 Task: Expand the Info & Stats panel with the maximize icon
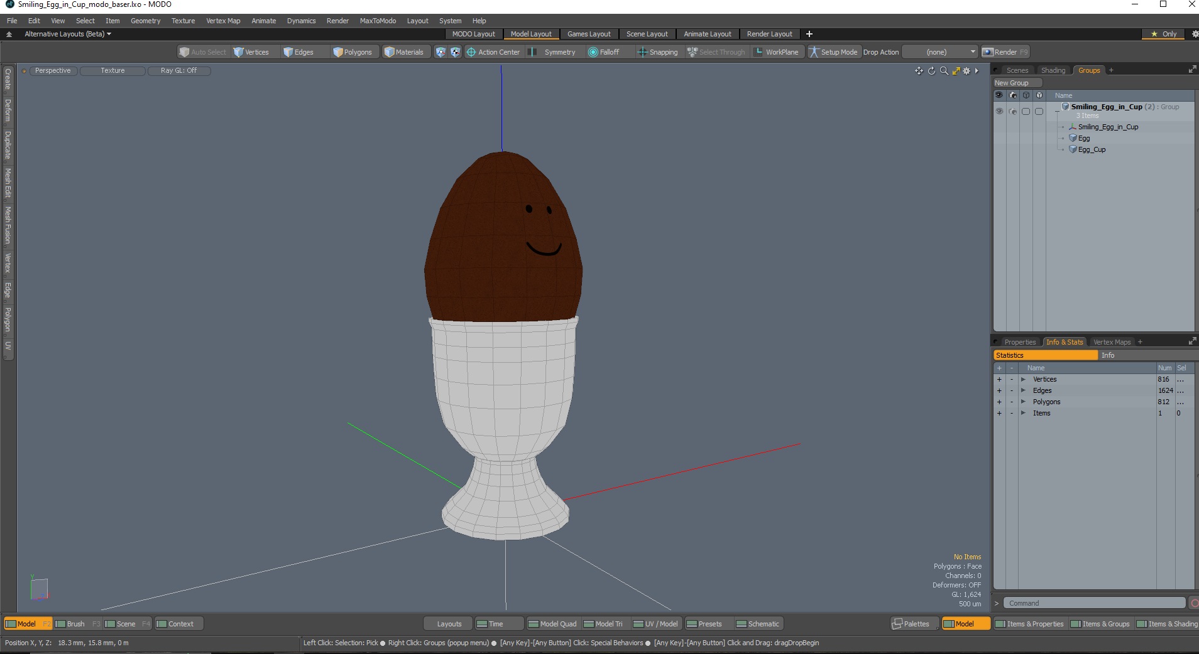[1192, 341]
